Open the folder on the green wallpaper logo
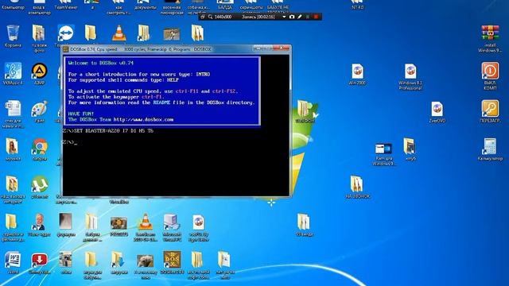Viewport: 509px width, 286px height. pyautogui.click(x=304, y=109)
